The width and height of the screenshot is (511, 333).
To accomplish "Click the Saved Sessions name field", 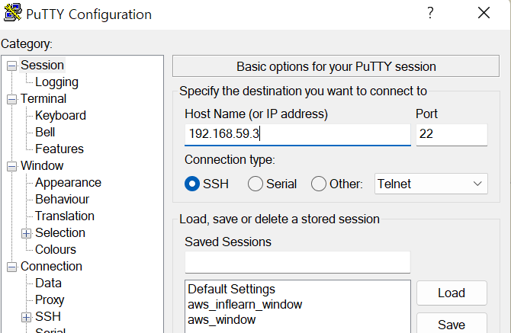I will coord(297,262).
